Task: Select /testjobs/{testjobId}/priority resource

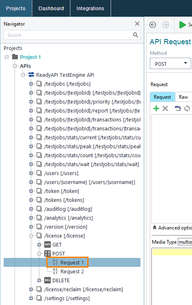Action: [x=92, y=102]
